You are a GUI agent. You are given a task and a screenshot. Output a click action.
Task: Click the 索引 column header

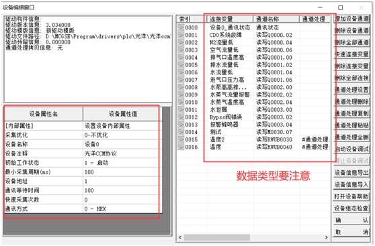tap(192, 19)
